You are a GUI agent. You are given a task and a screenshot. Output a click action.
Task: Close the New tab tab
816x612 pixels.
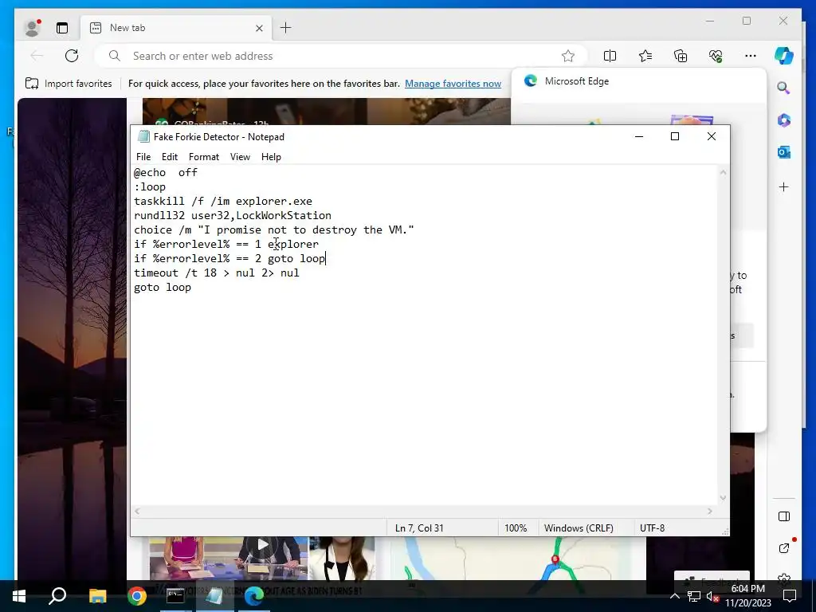[259, 28]
